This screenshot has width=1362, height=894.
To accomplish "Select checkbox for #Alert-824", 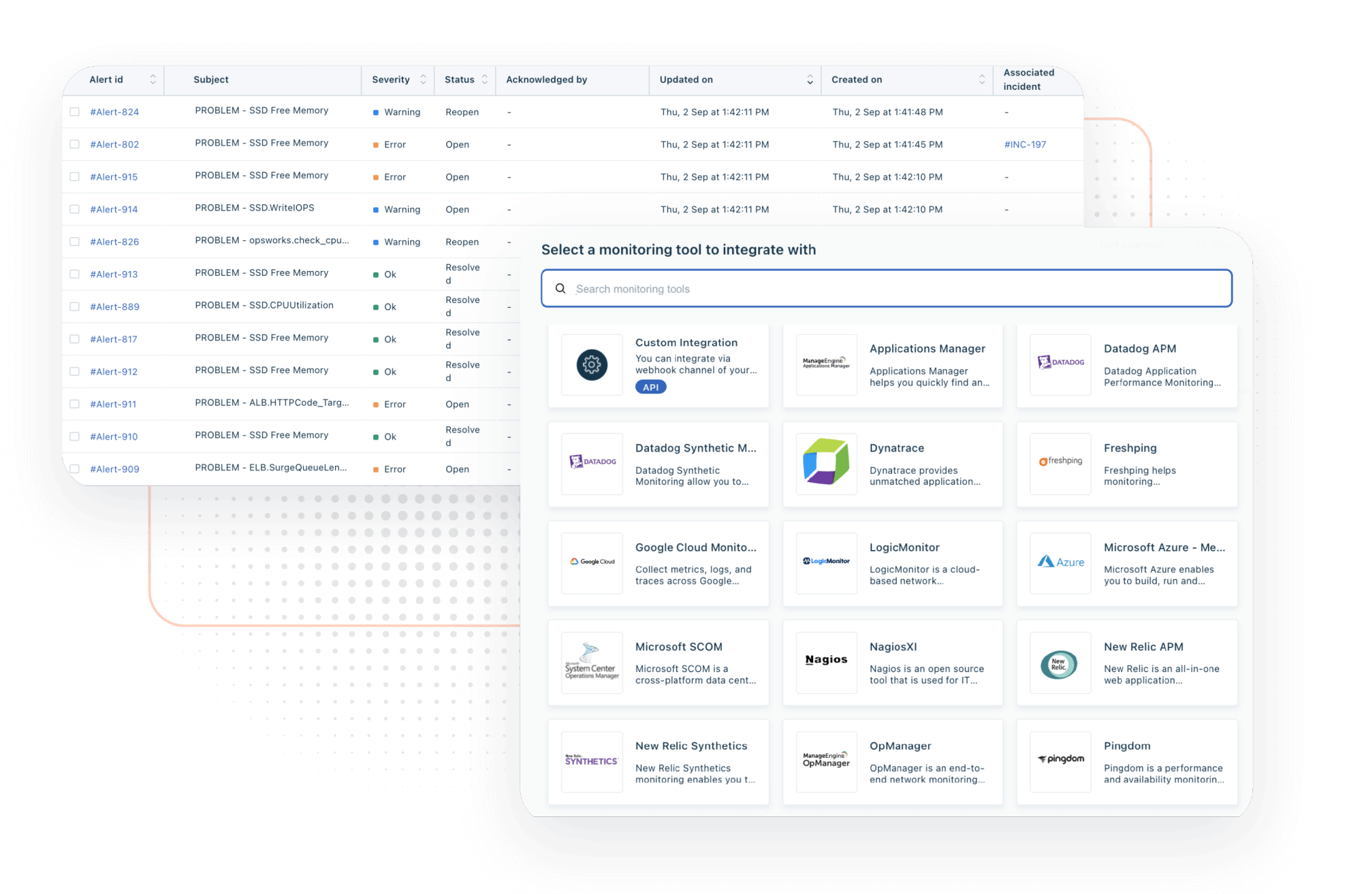I will pos(75,112).
